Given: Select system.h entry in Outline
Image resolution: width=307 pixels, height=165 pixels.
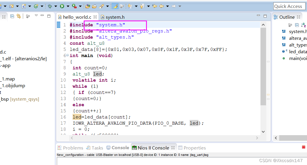Looking at the screenshot, I should 294,32.
